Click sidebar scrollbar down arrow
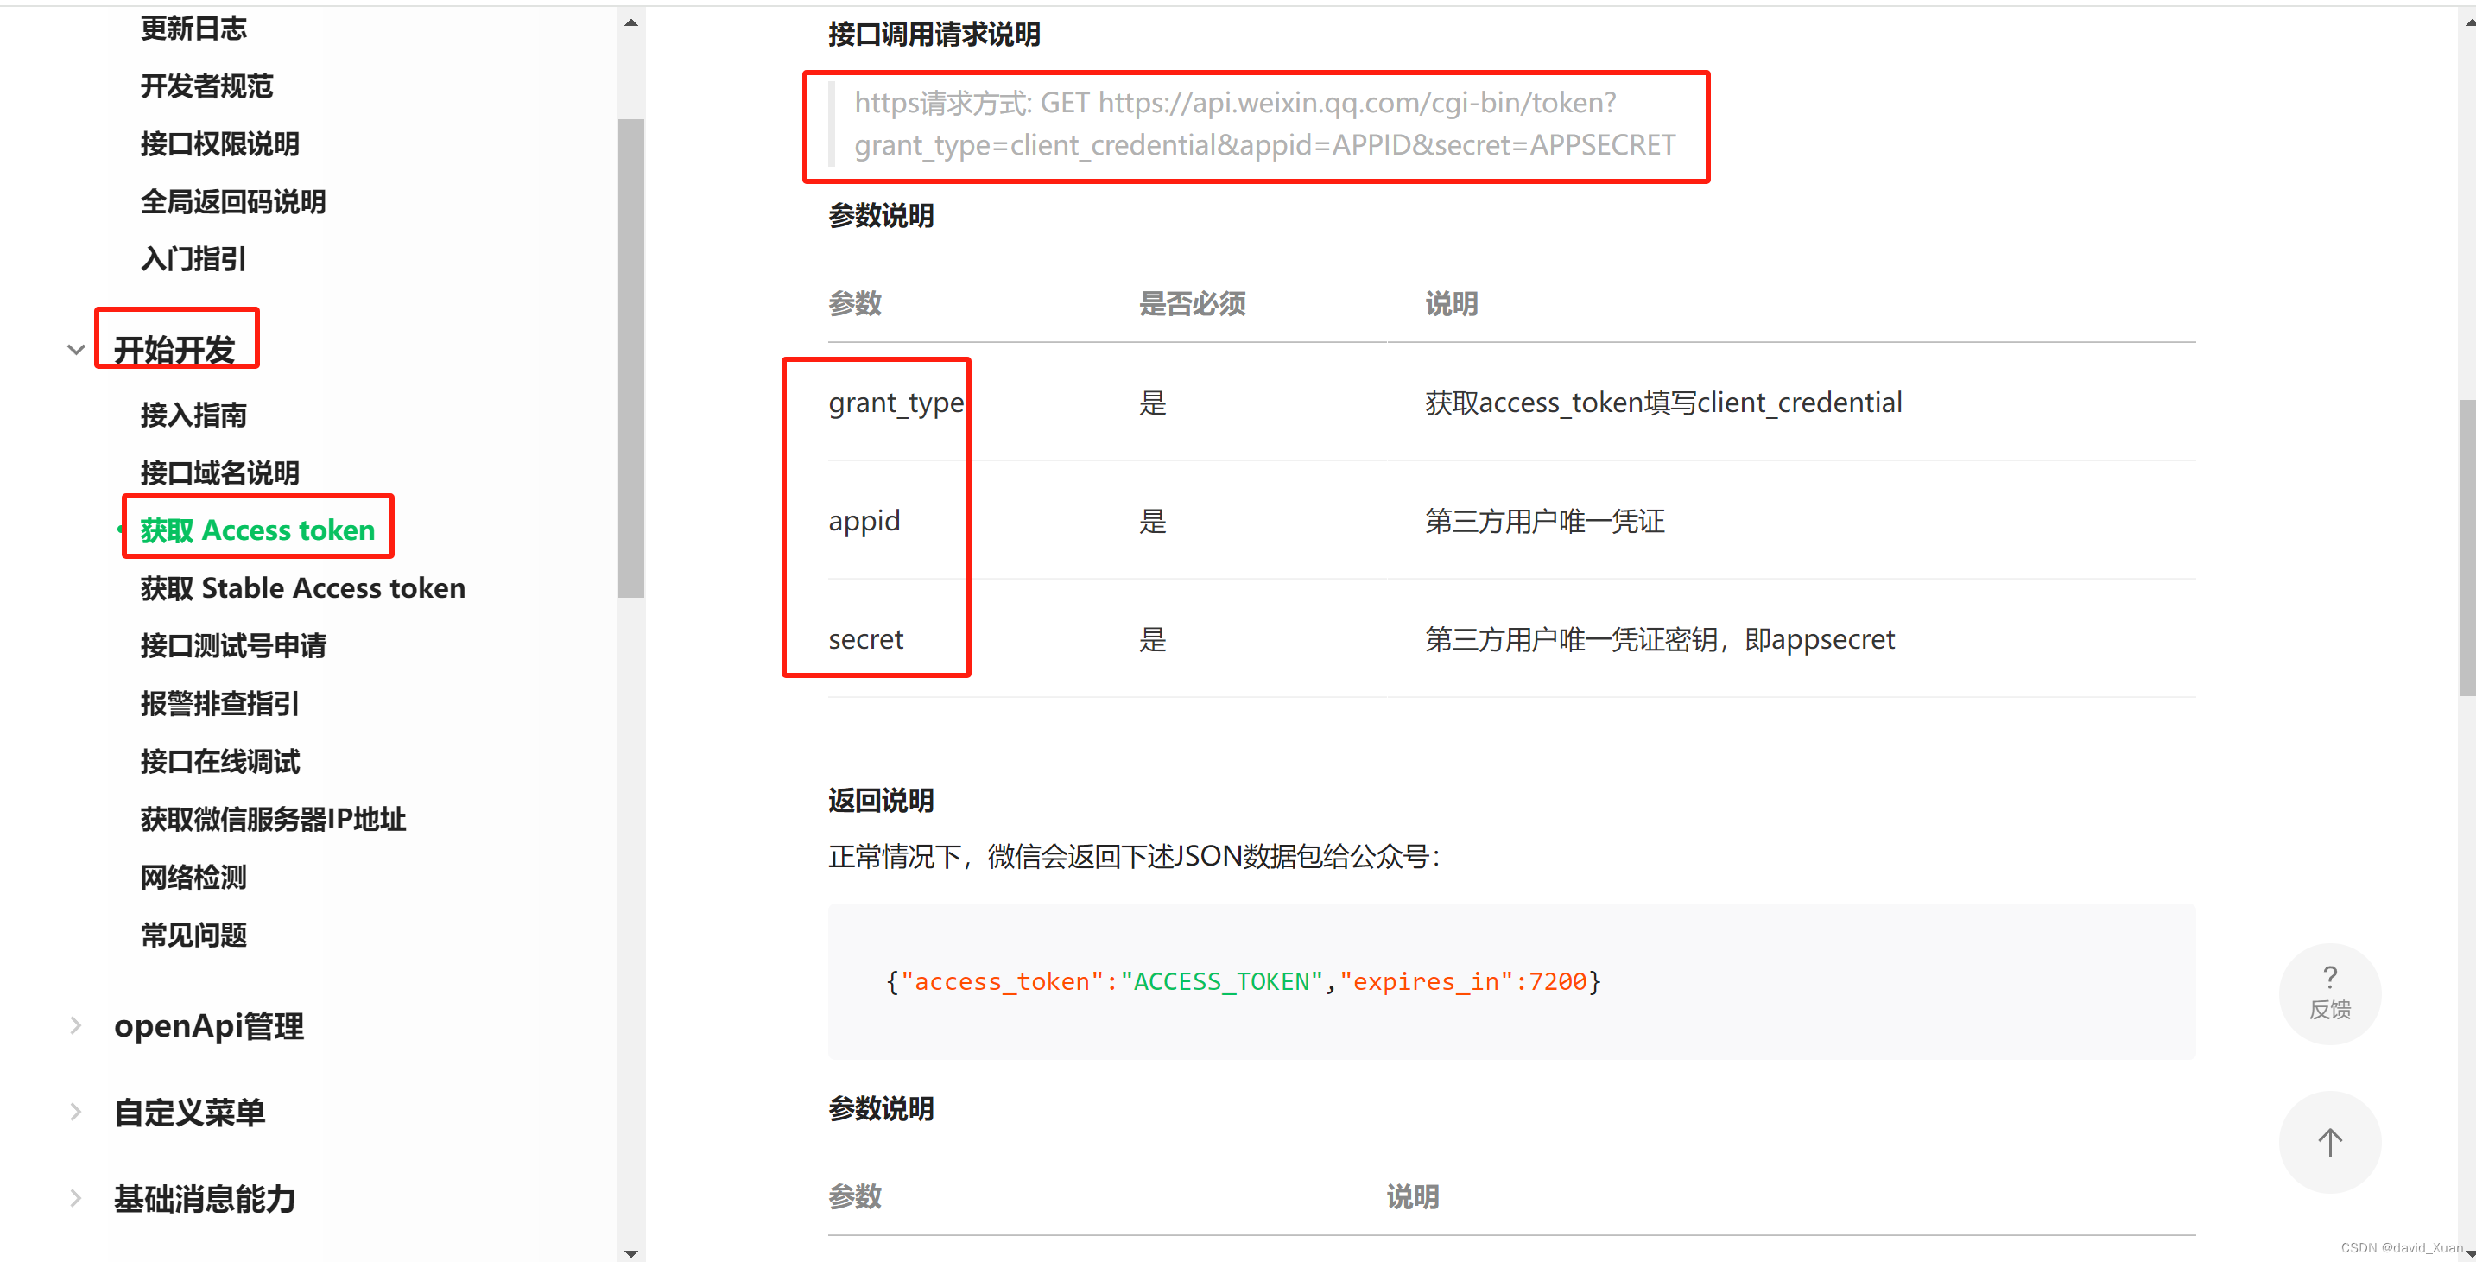The height and width of the screenshot is (1262, 2476). pos(630,1252)
